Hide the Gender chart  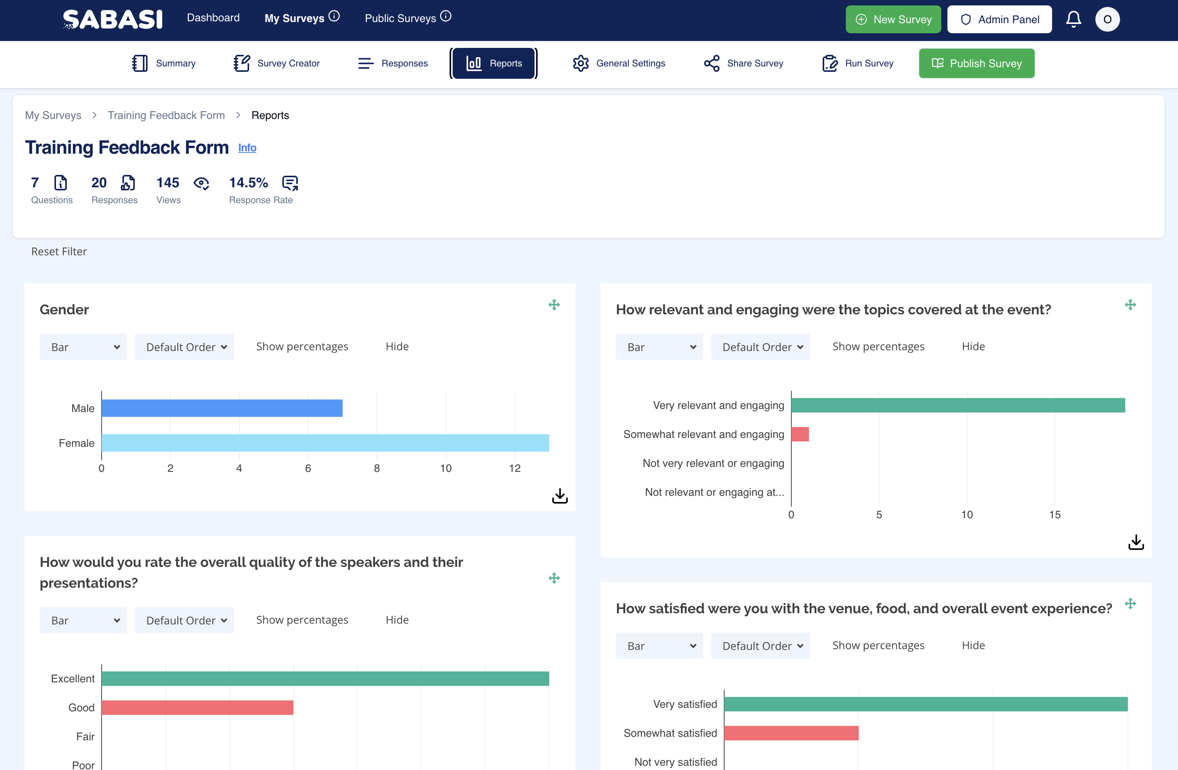click(x=397, y=346)
